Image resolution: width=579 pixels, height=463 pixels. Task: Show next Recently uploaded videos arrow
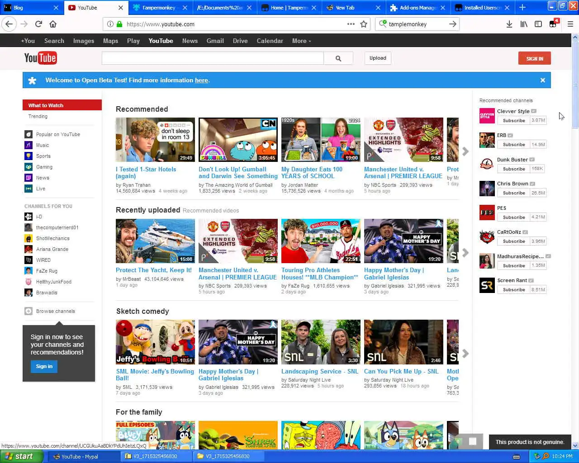tap(465, 253)
